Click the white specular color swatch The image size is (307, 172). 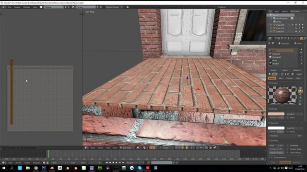276,128
